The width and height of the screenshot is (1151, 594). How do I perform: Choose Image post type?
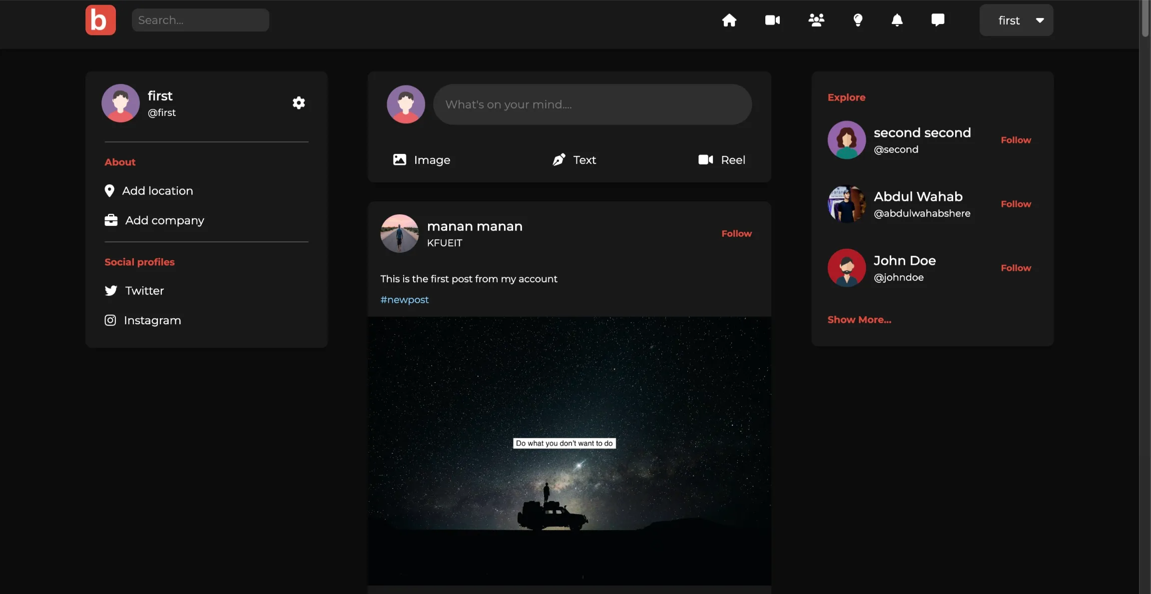tap(422, 160)
